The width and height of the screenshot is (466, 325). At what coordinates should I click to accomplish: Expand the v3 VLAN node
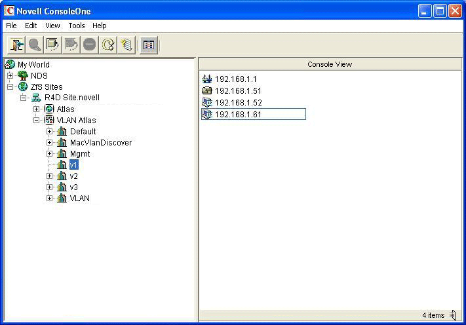click(49, 187)
